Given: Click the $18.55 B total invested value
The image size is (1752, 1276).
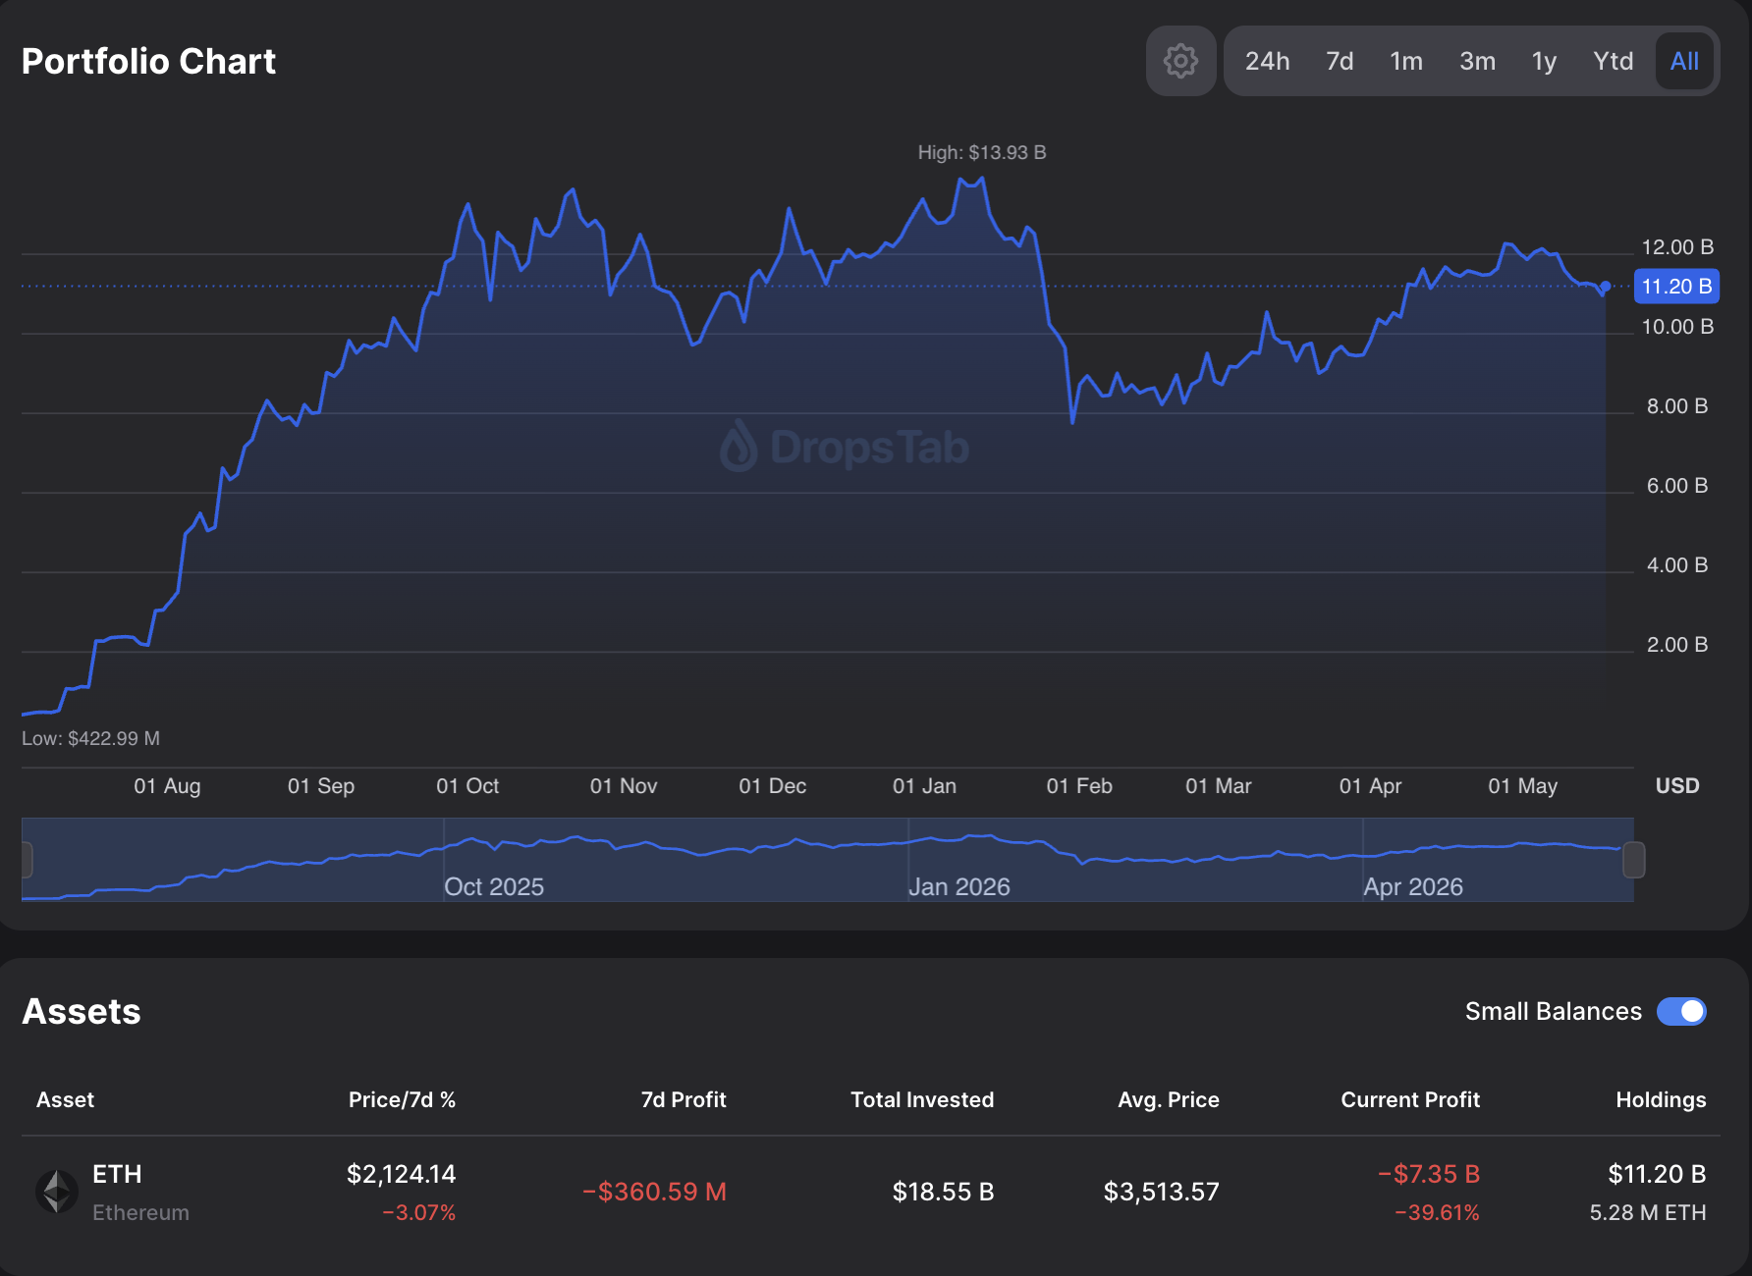Looking at the screenshot, I should click(943, 1192).
